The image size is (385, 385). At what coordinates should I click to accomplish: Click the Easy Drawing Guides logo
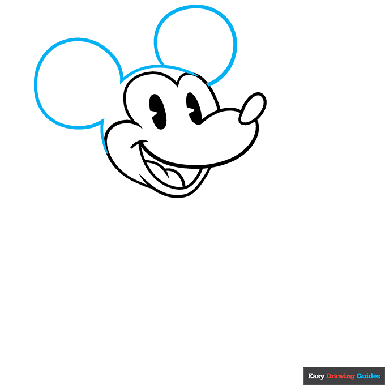(x=344, y=376)
